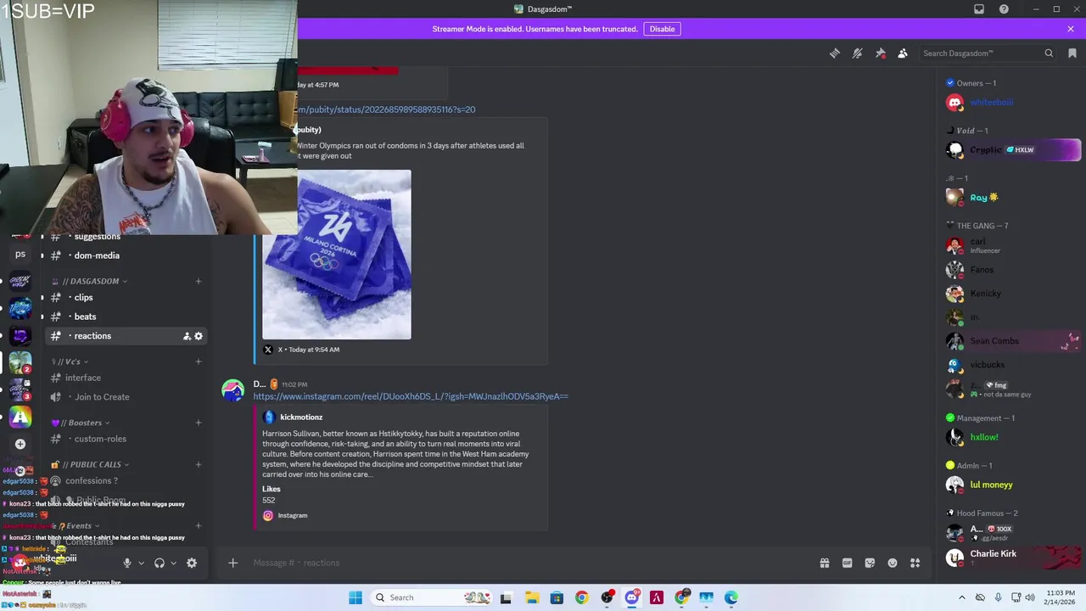Collapse the Boosters category
Viewport: 1086px width, 611px height.
point(80,423)
